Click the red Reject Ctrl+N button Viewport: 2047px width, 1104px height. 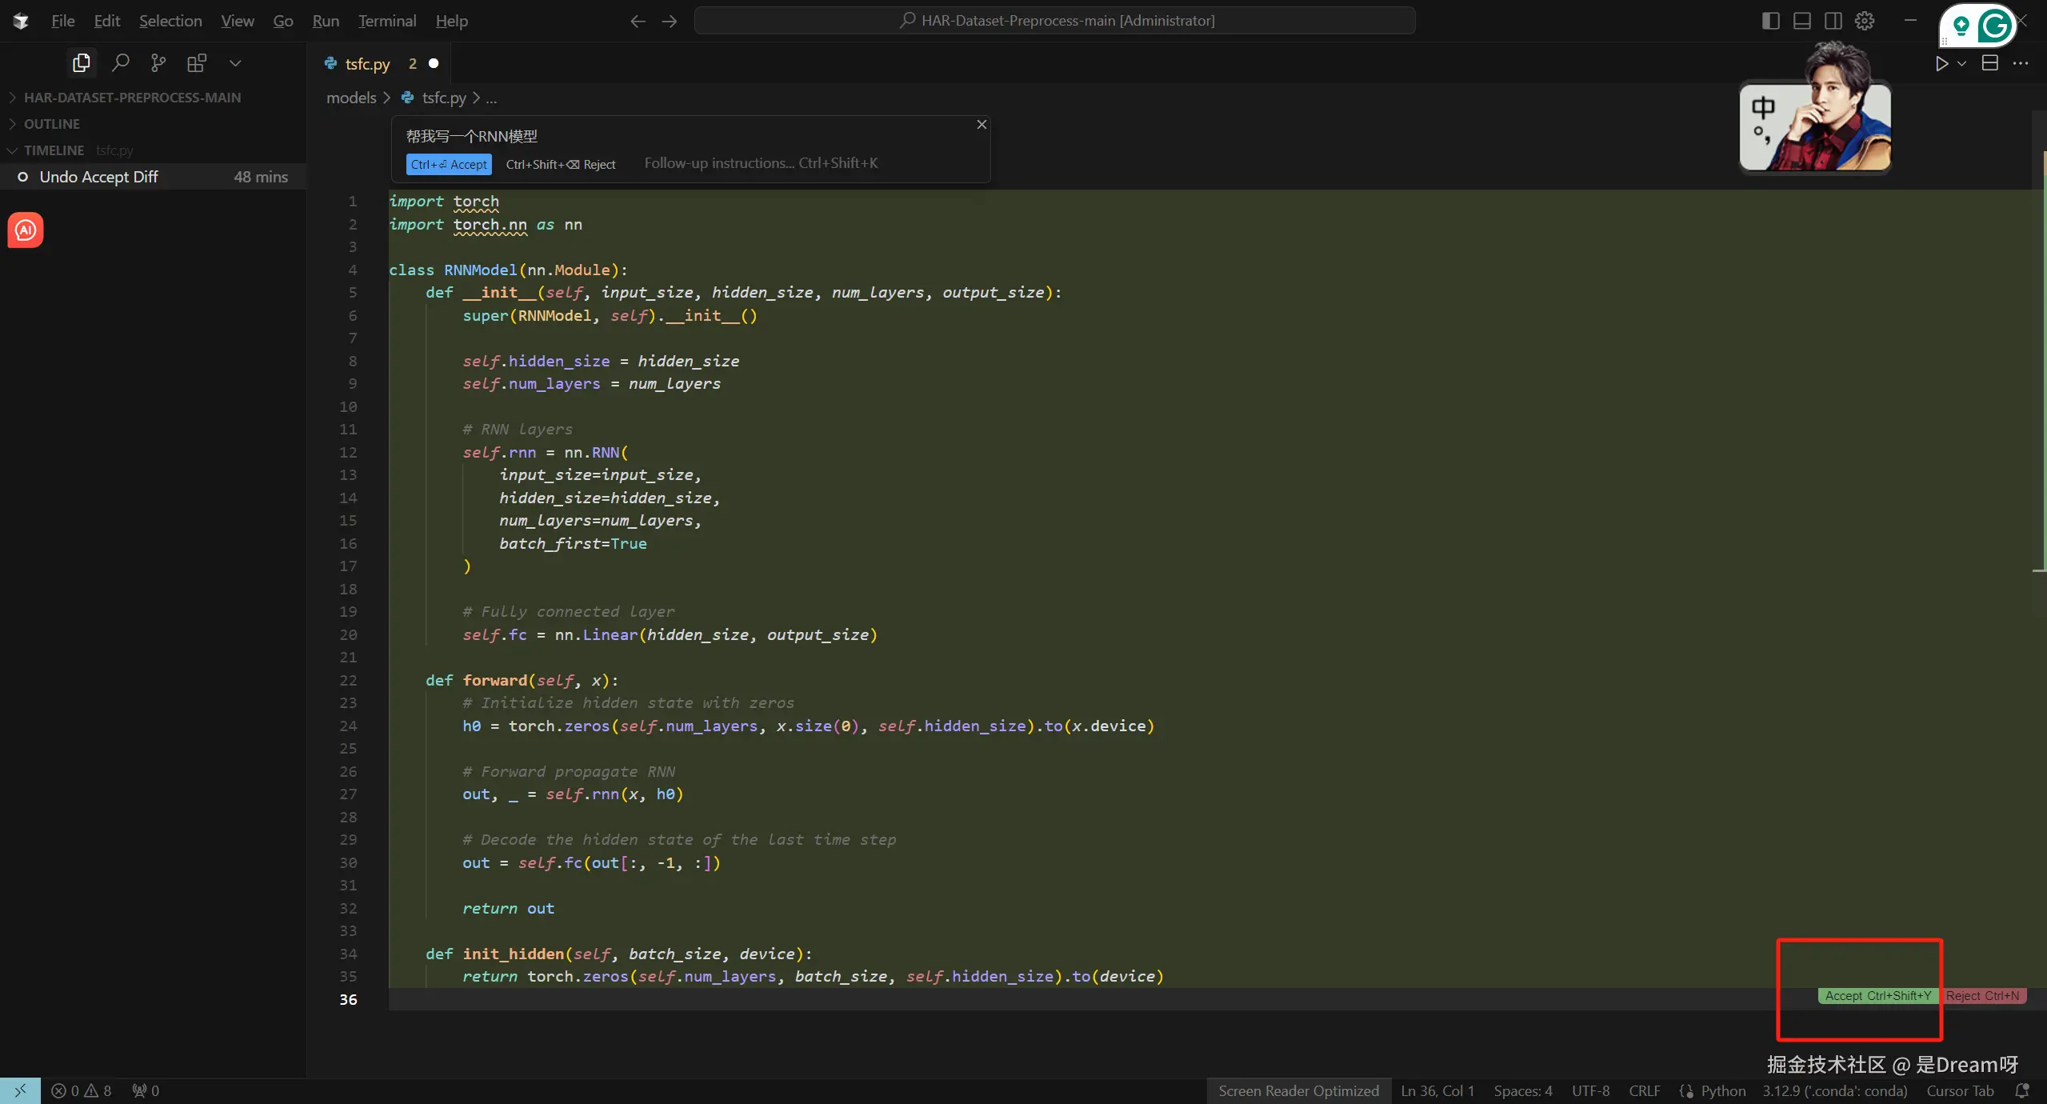coord(1982,996)
